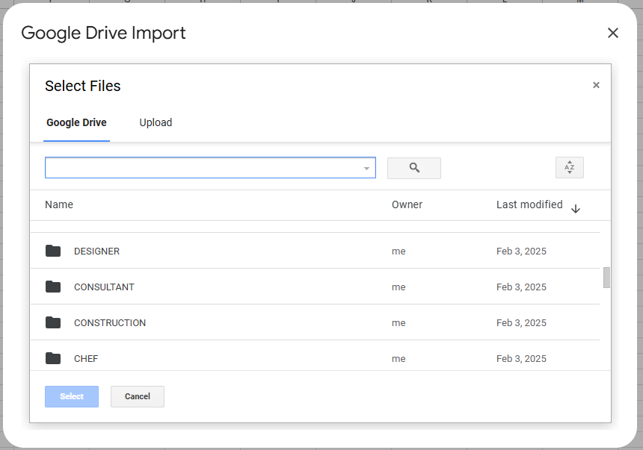Reverse sort using the Last modified arrow
The width and height of the screenshot is (643, 450).
[x=575, y=209]
